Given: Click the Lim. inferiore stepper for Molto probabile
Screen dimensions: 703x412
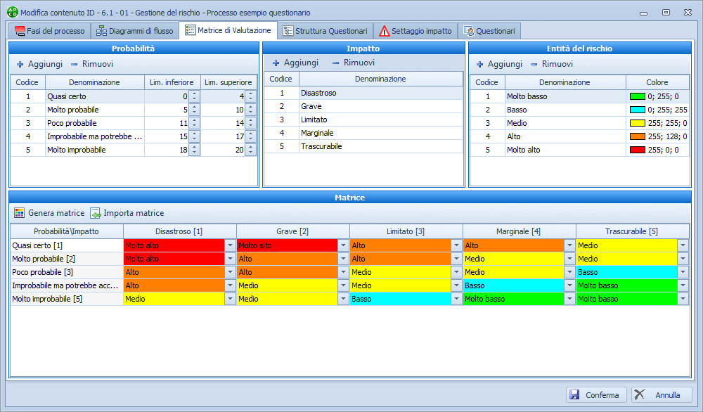Looking at the screenshot, I should pyautogui.click(x=194, y=110).
